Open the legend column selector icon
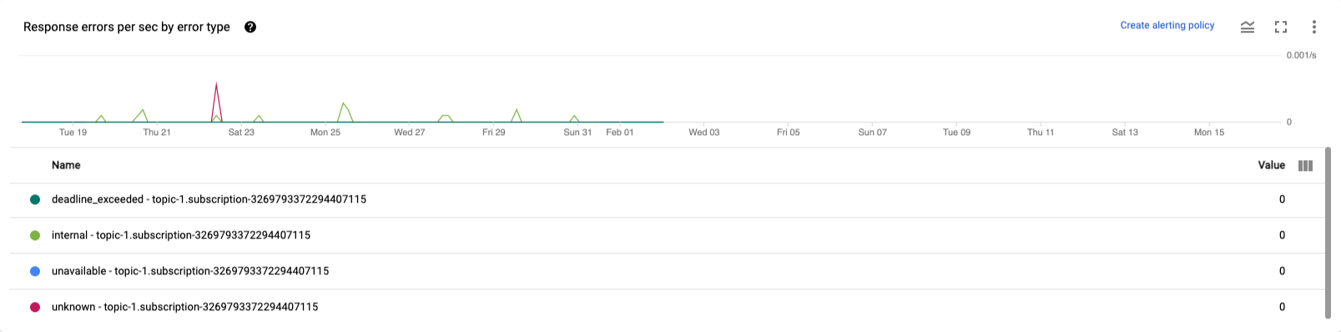The width and height of the screenshot is (1341, 332). tap(1306, 165)
